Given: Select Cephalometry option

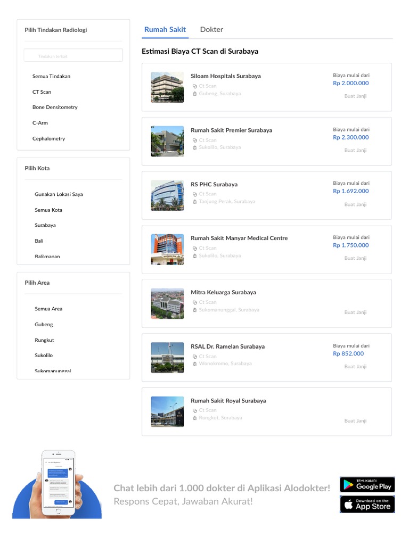Looking at the screenshot, I should (x=48, y=138).
